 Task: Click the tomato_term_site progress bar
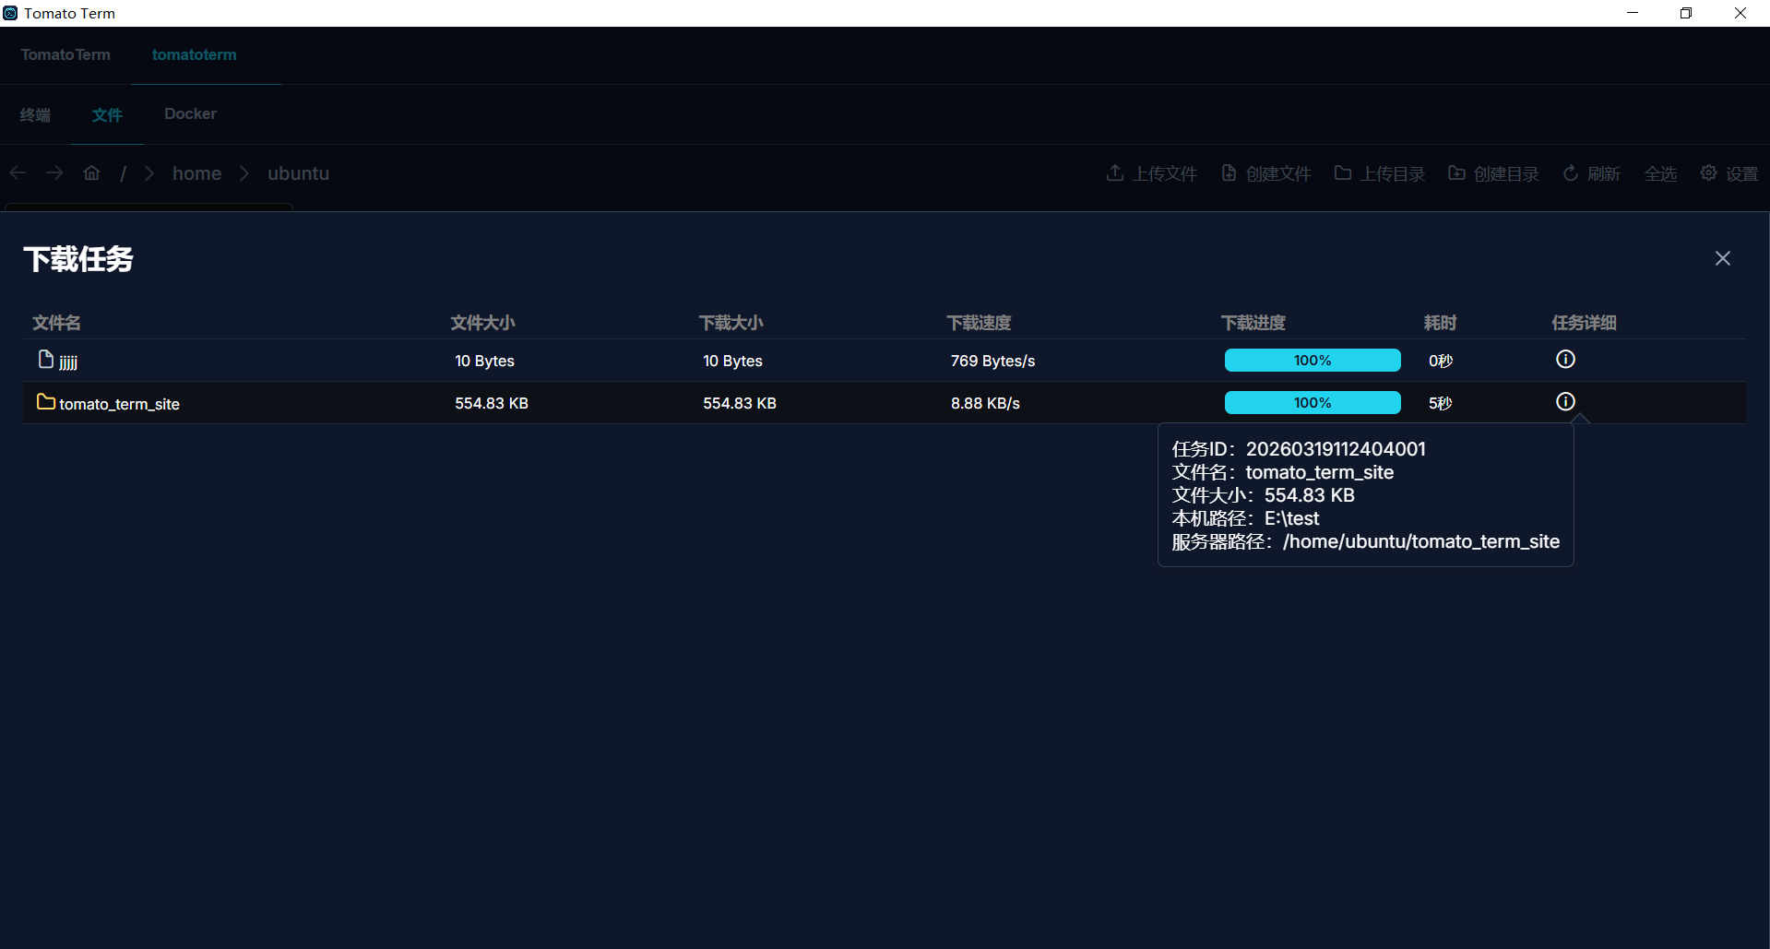point(1312,403)
